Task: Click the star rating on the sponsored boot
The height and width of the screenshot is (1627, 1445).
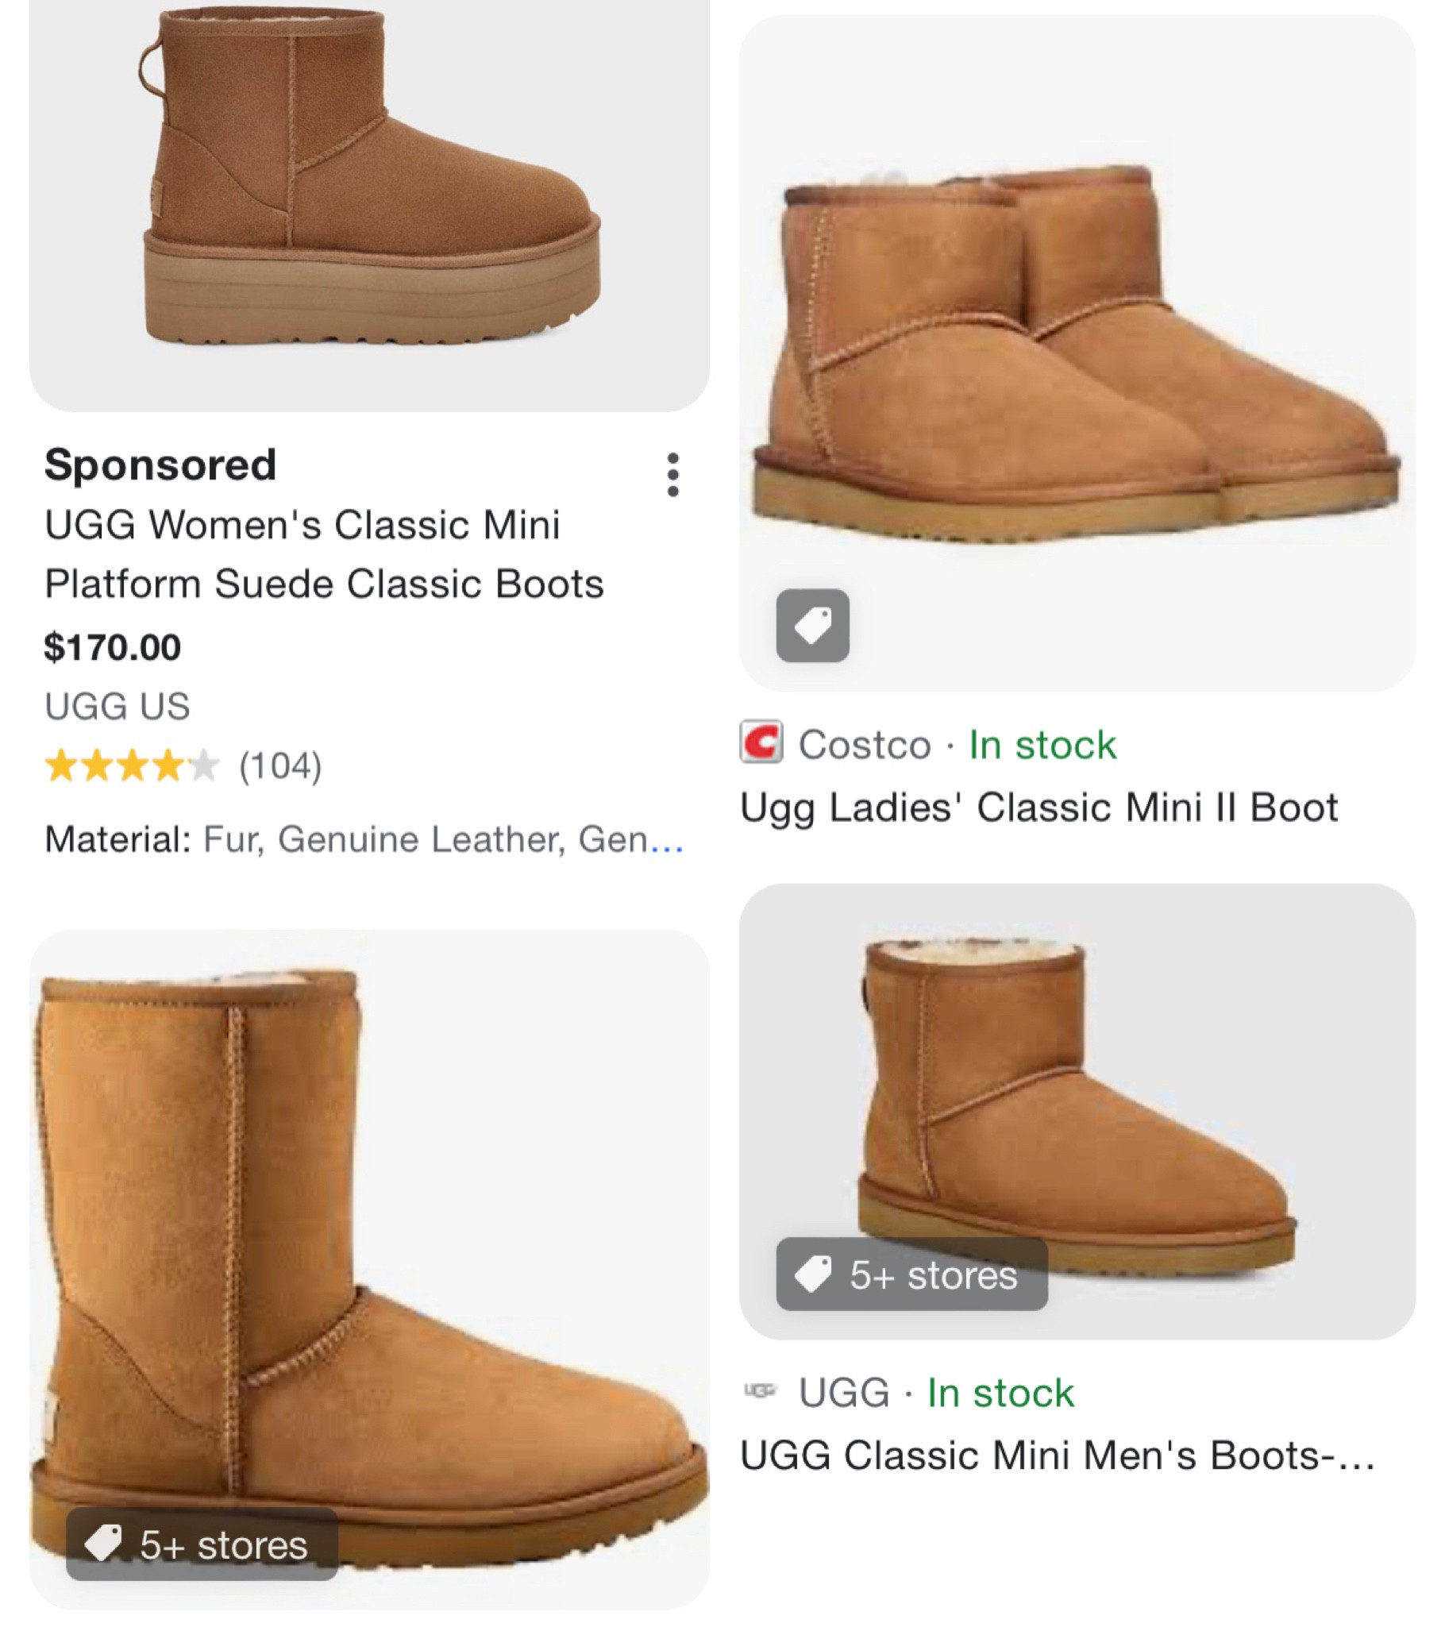Action: (x=131, y=765)
